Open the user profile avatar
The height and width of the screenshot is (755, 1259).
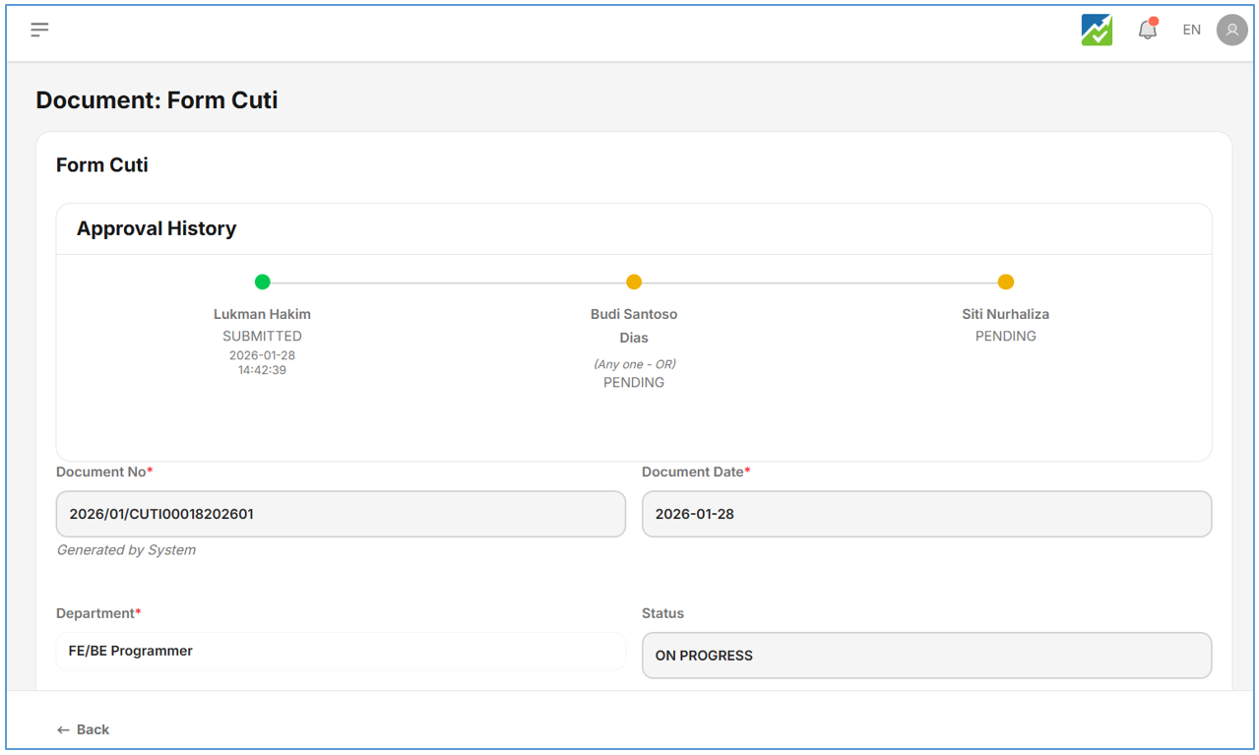(x=1231, y=30)
